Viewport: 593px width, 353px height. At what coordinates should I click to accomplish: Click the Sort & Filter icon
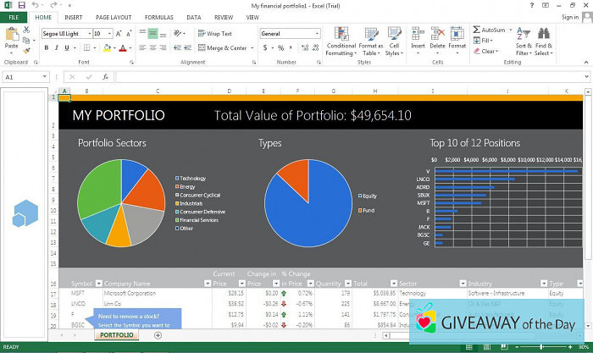pos(523,34)
